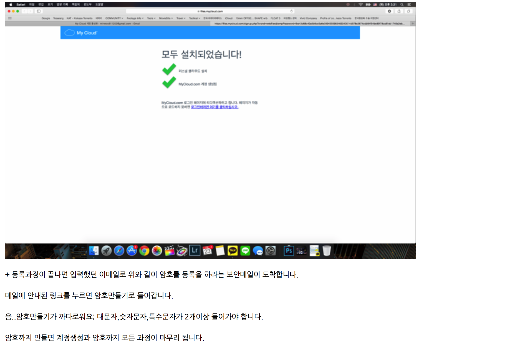Open the FLOAT 3 bookmark
This screenshot has width=505, height=353.
pos(276,18)
